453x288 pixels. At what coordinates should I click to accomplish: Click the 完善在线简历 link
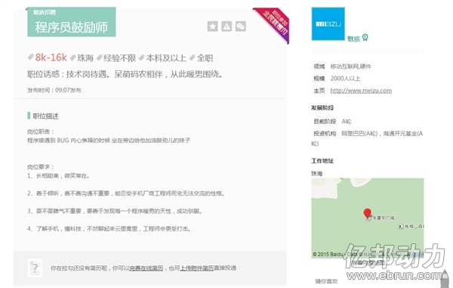[146, 268]
